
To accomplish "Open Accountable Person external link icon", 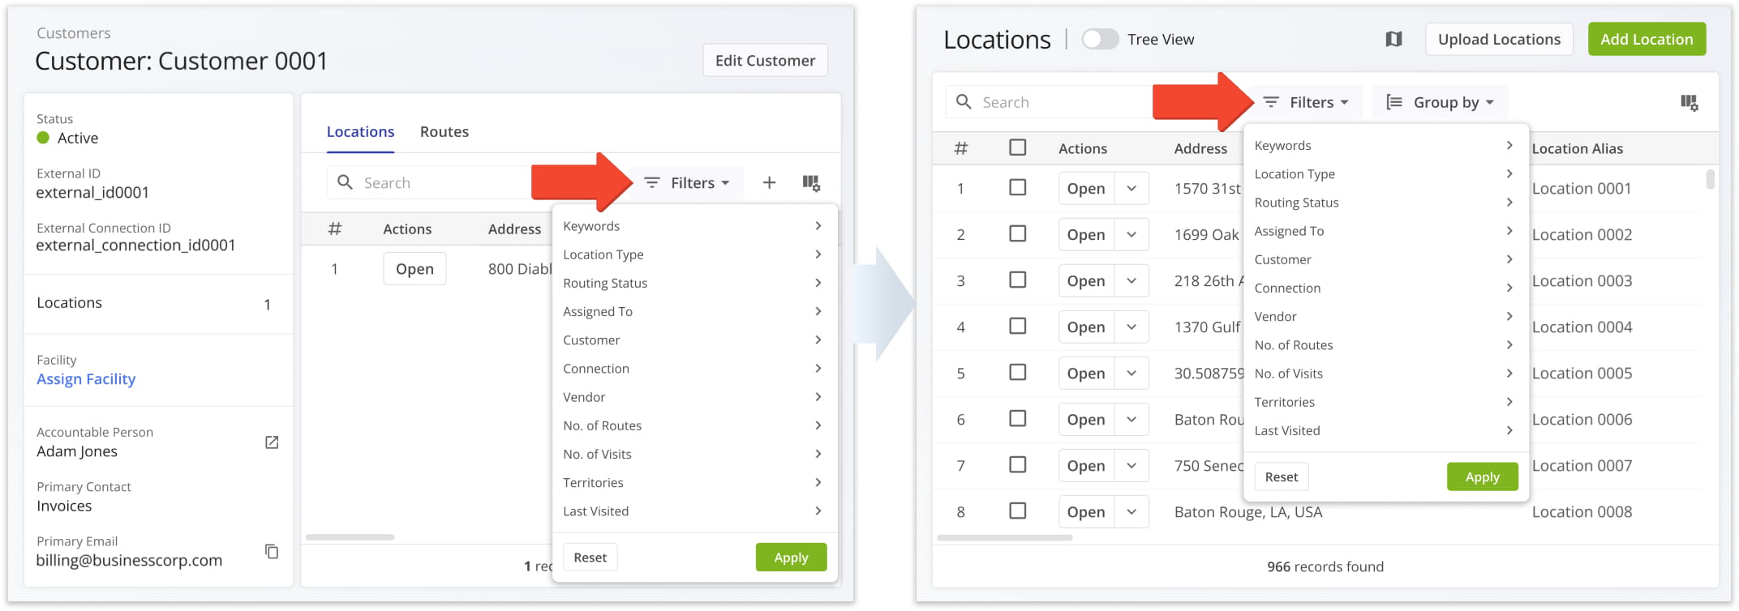I will point(272,442).
